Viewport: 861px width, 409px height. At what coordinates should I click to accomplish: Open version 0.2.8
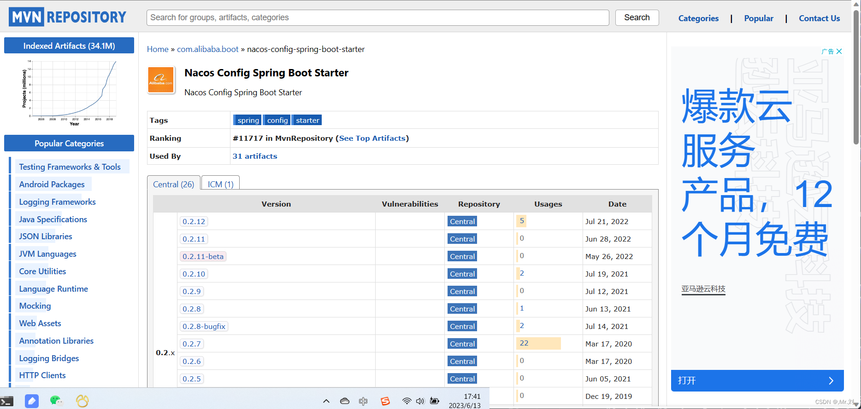coord(192,309)
